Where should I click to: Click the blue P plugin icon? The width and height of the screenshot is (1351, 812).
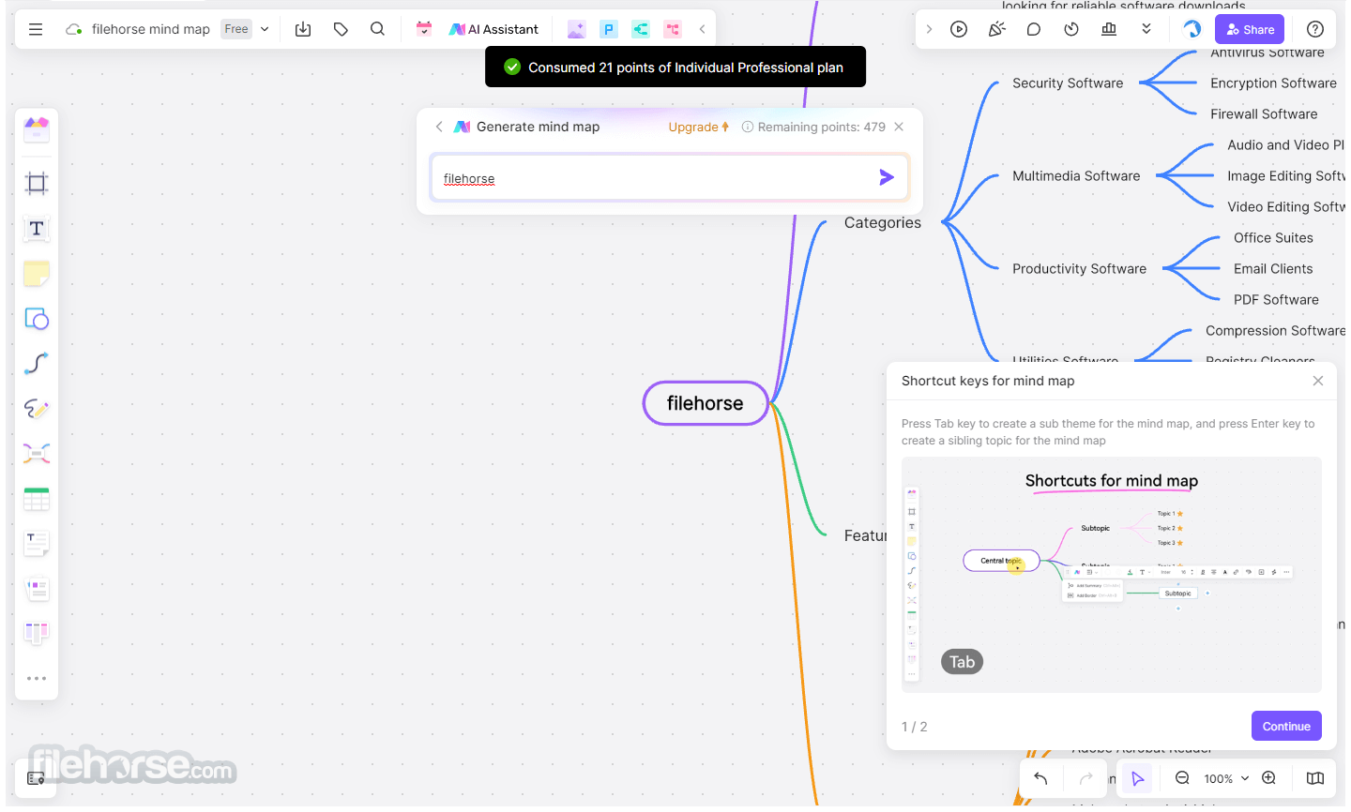[x=609, y=29]
